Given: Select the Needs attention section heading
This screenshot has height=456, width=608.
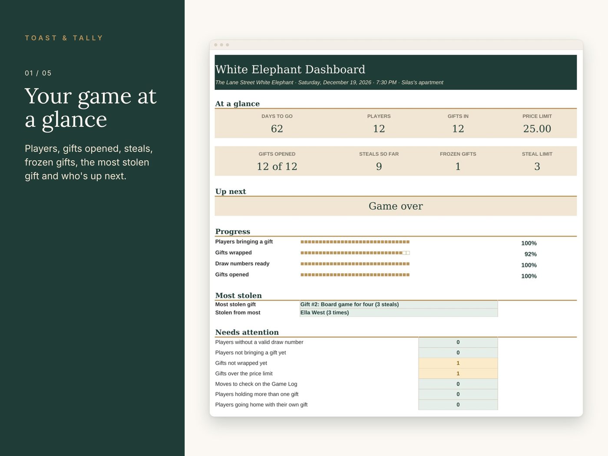Looking at the screenshot, I should point(247,332).
